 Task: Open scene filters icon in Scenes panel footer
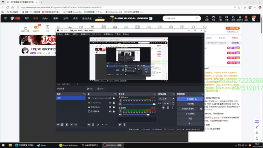point(67,125)
